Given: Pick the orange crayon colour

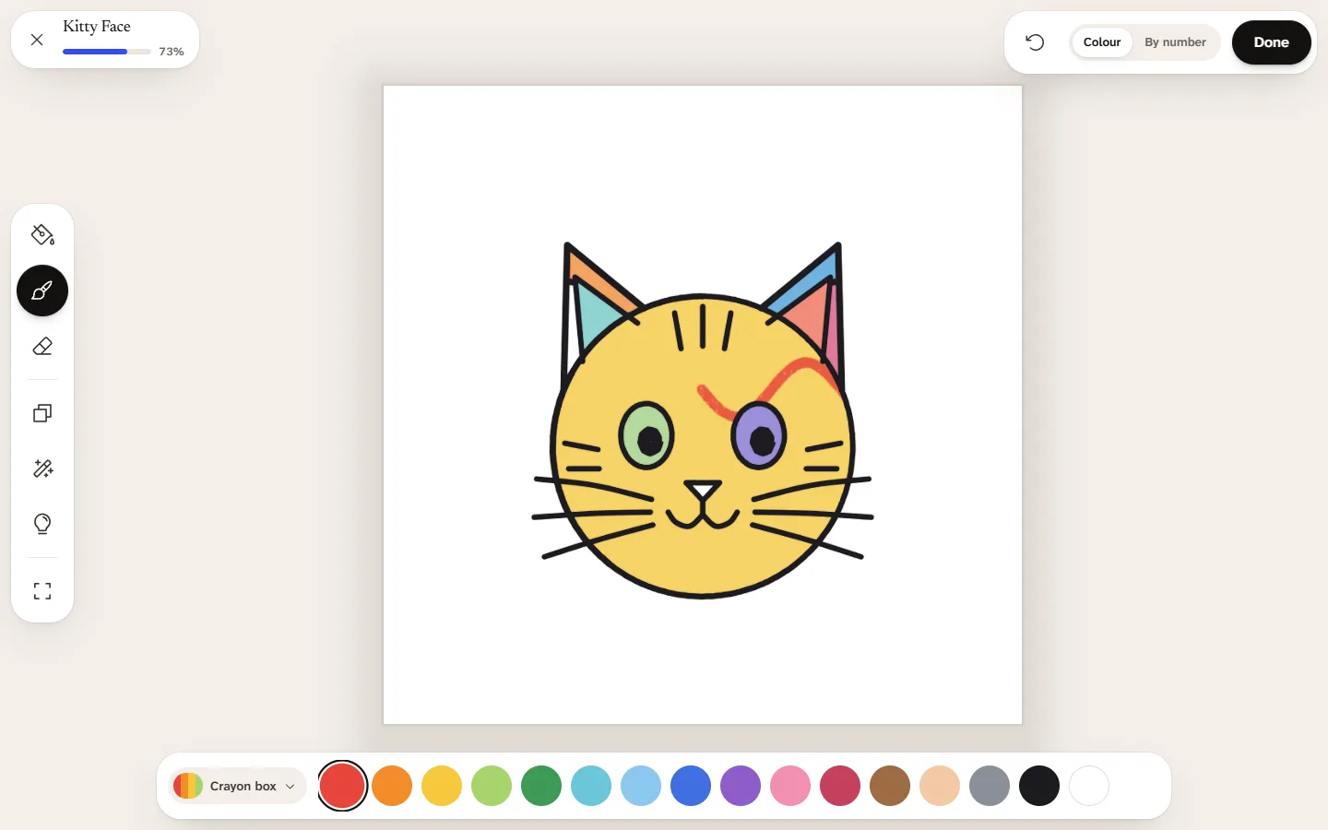Looking at the screenshot, I should 392,786.
